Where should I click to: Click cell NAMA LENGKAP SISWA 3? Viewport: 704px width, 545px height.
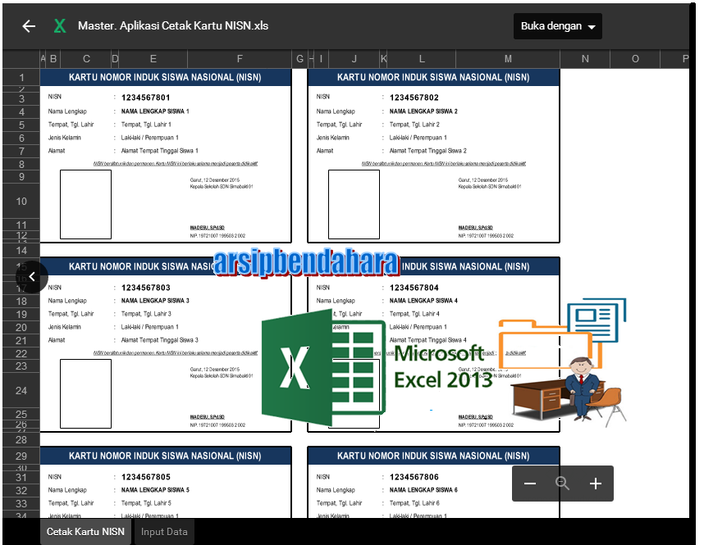(x=155, y=301)
